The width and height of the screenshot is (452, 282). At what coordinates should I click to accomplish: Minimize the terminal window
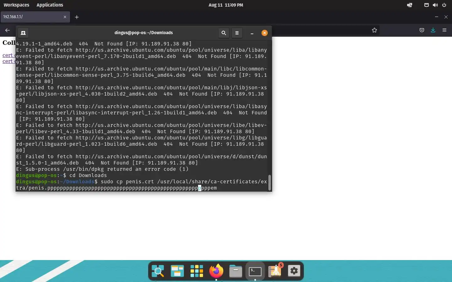252,33
